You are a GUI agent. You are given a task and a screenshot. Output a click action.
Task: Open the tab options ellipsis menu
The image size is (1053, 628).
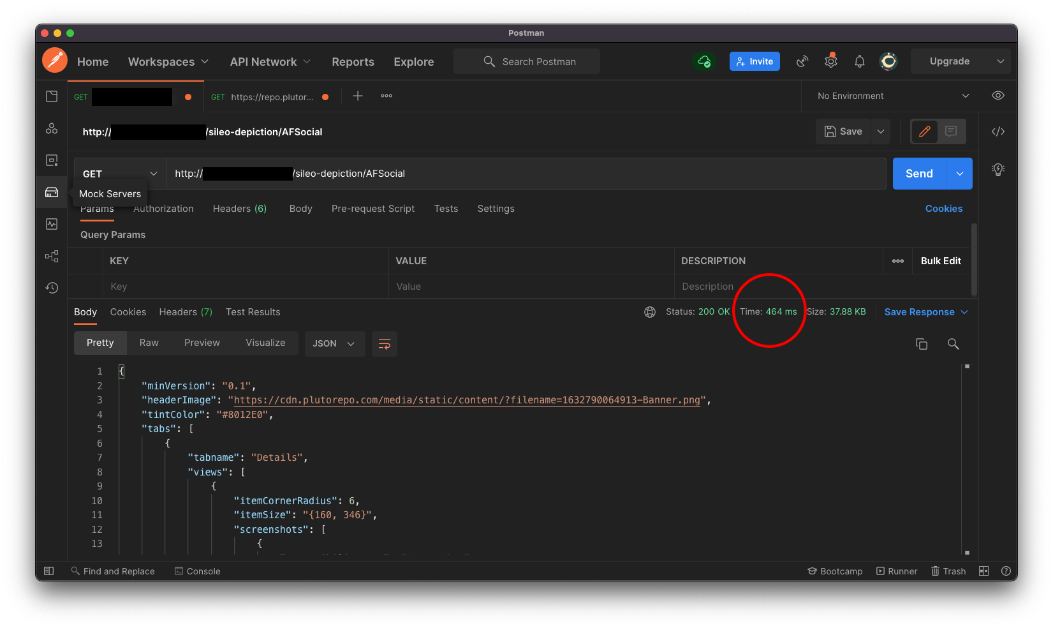(387, 96)
